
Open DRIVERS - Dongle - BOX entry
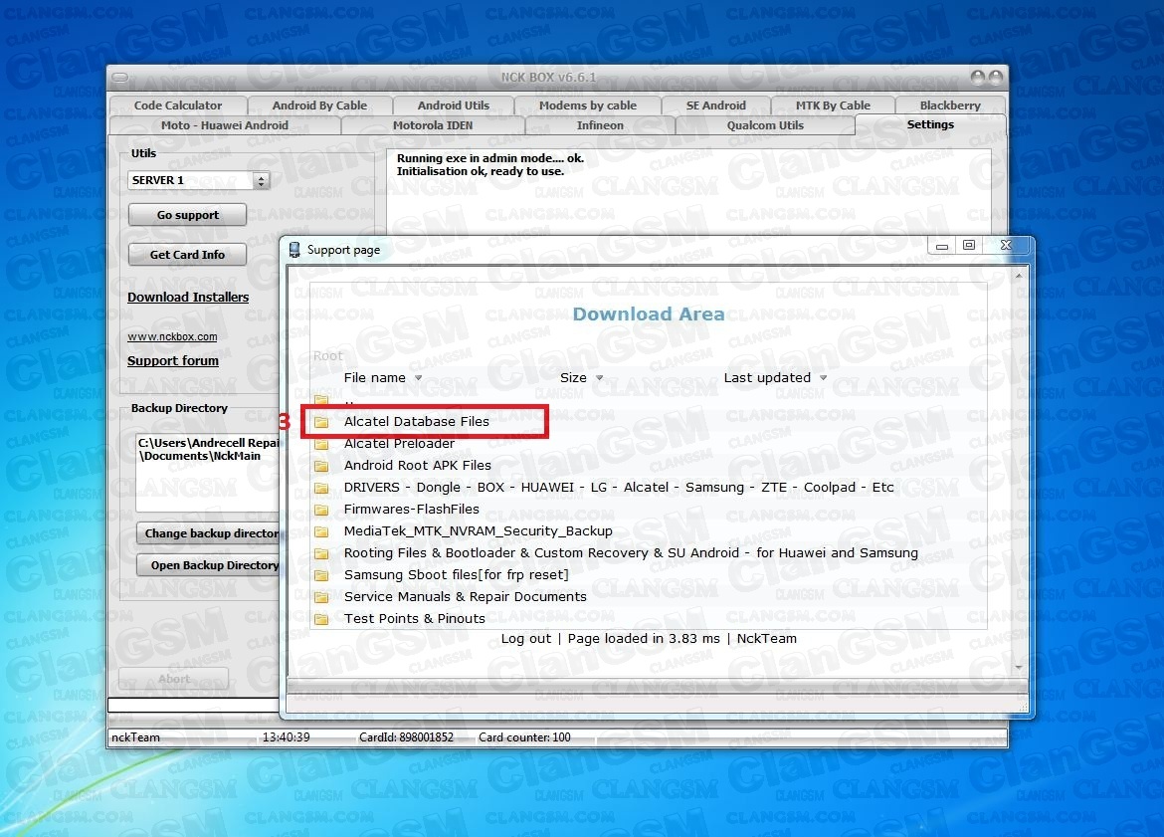(x=619, y=488)
